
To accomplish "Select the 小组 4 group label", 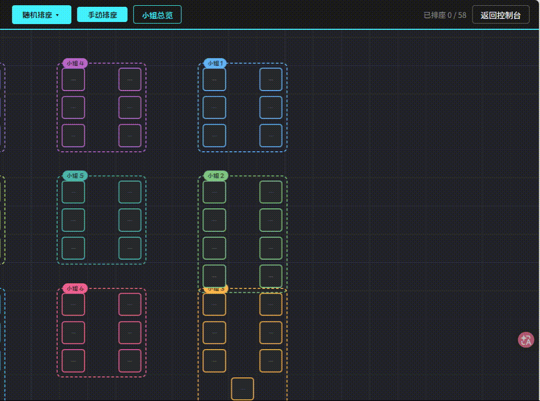I will coord(75,63).
